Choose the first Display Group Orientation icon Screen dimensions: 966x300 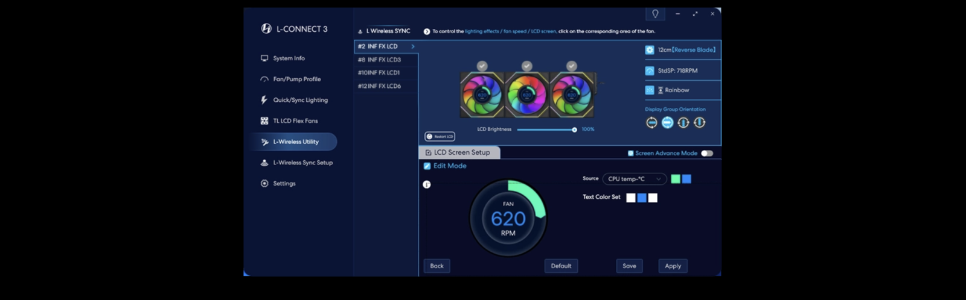click(x=651, y=122)
